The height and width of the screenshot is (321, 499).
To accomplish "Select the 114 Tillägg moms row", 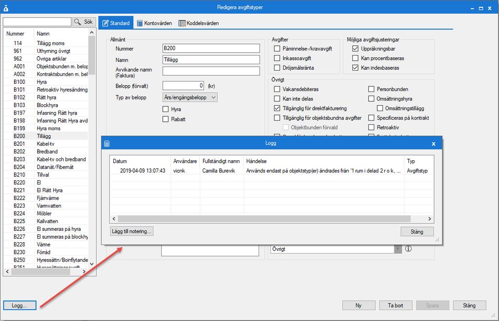I will (x=46, y=43).
